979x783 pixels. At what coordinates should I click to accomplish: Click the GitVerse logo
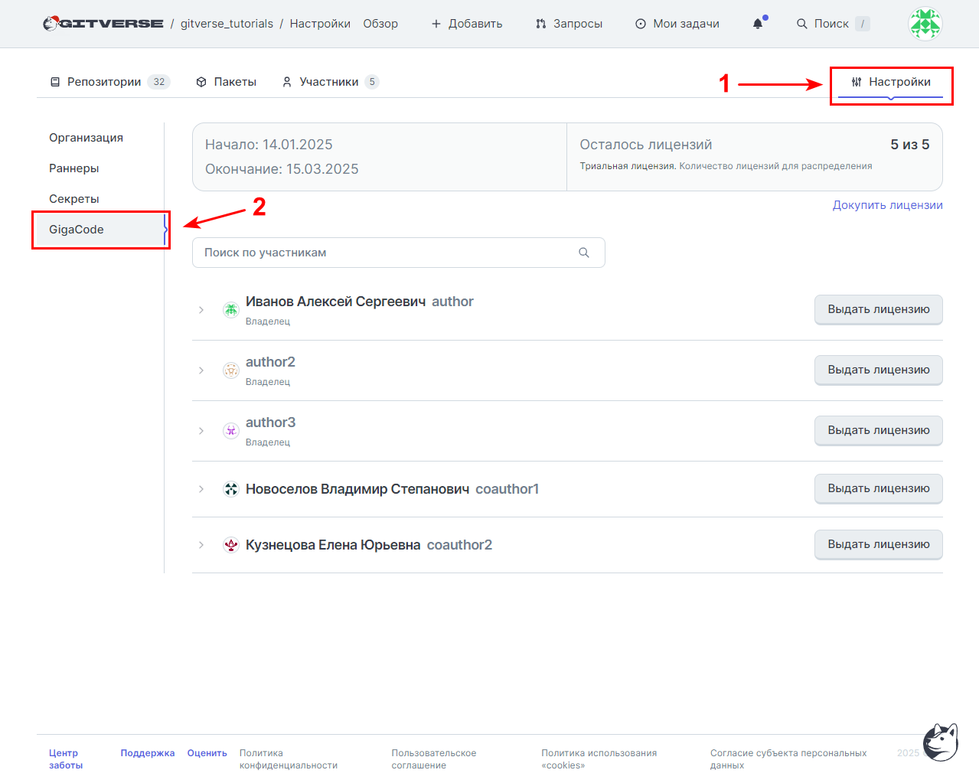point(103,24)
